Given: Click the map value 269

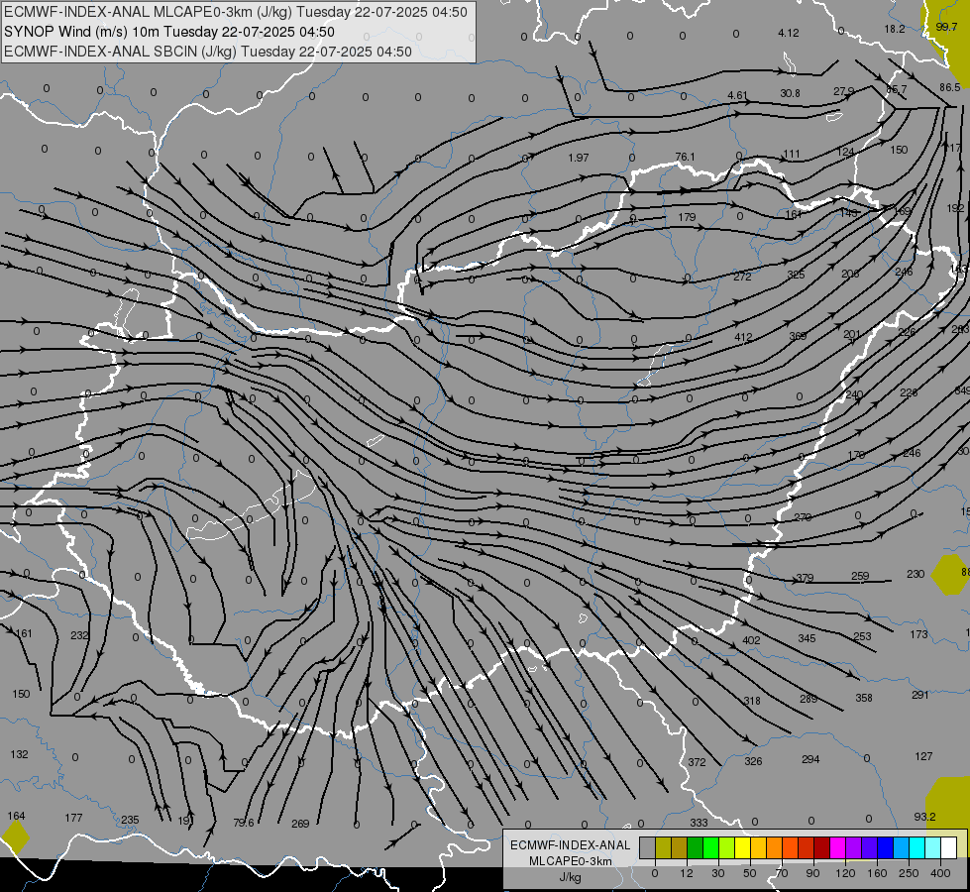Looking at the screenshot, I should click(300, 824).
